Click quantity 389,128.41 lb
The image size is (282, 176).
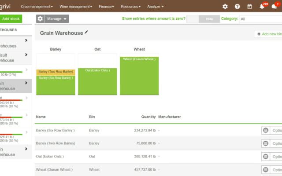[145, 157]
